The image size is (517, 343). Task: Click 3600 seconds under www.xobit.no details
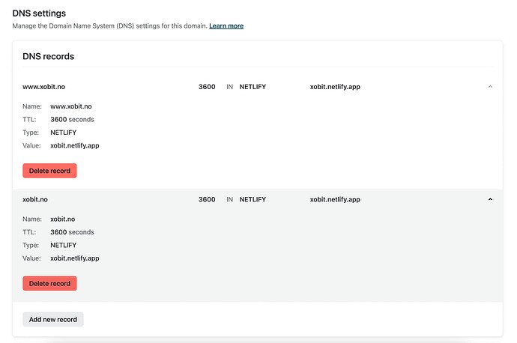(72, 119)
